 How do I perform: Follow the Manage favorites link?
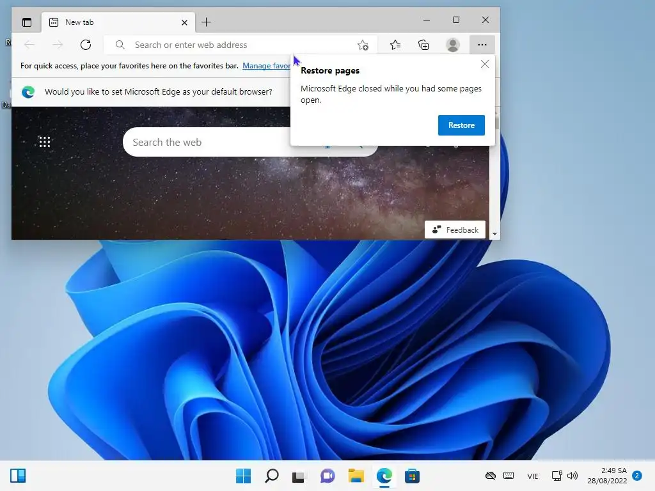pos(266,66)
